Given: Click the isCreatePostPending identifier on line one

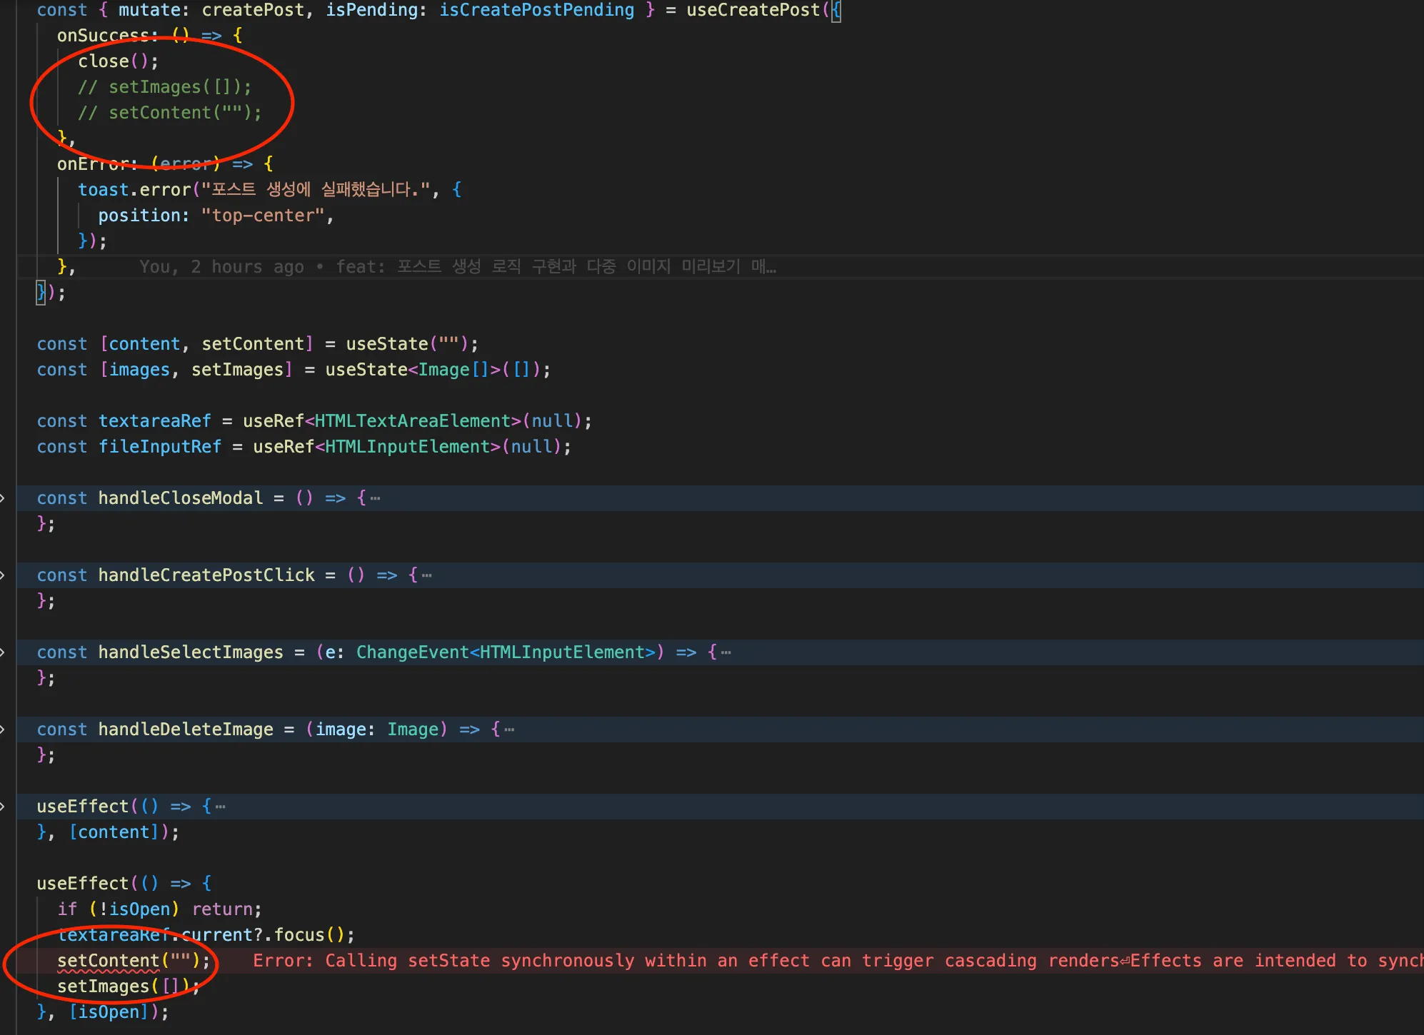Looking at the screenshot, I should click(x=536, y=10).
